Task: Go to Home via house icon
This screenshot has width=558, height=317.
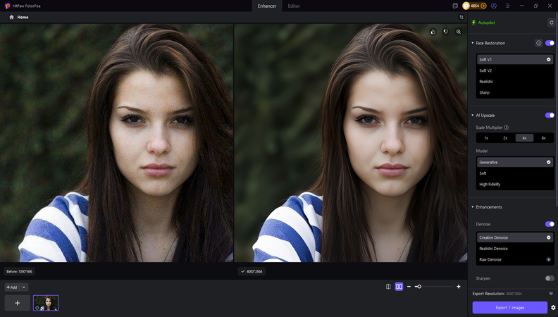Action: coord(11,17)
